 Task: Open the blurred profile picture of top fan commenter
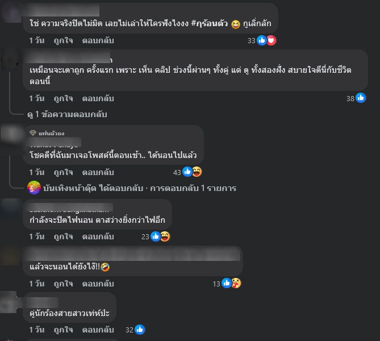[12, 134]
